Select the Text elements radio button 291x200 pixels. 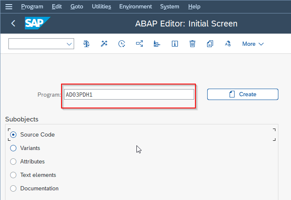[13, 175]
